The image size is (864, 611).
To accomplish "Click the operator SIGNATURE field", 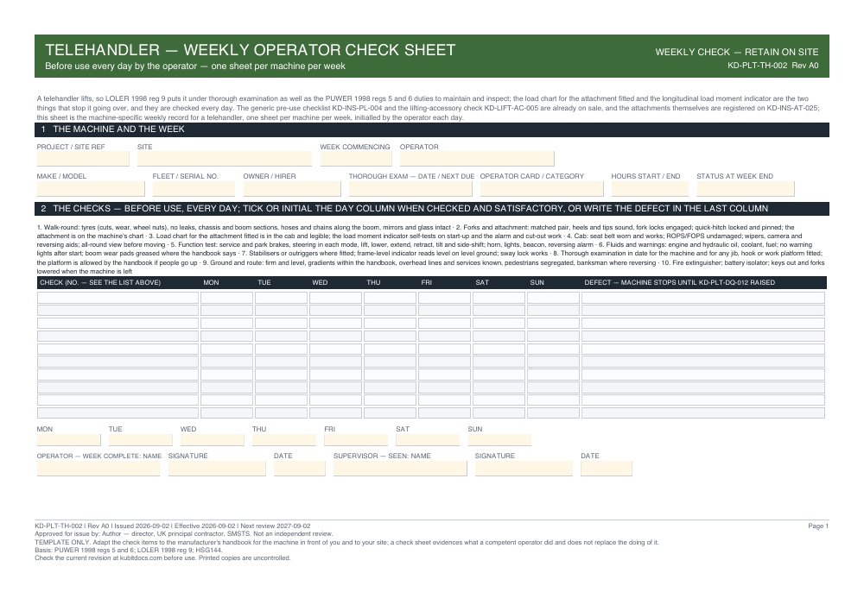I will (217, 469).
